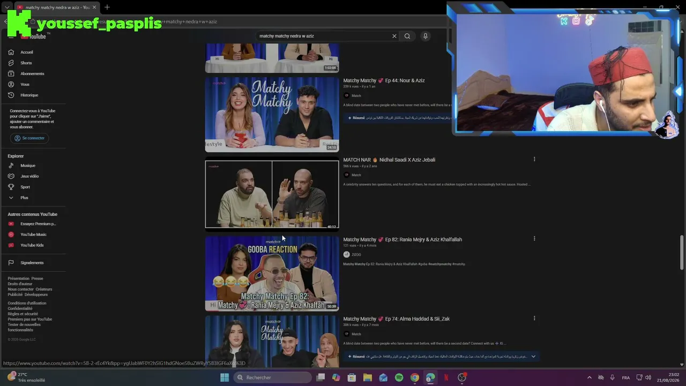Open MATCH NAR Nidhal Saadi thumbnail
This screenshot has width=686, height=386.
[272, 194]
